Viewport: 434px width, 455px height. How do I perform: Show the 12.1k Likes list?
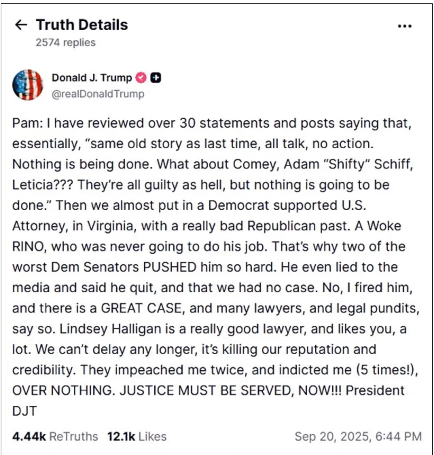point(137,436)
